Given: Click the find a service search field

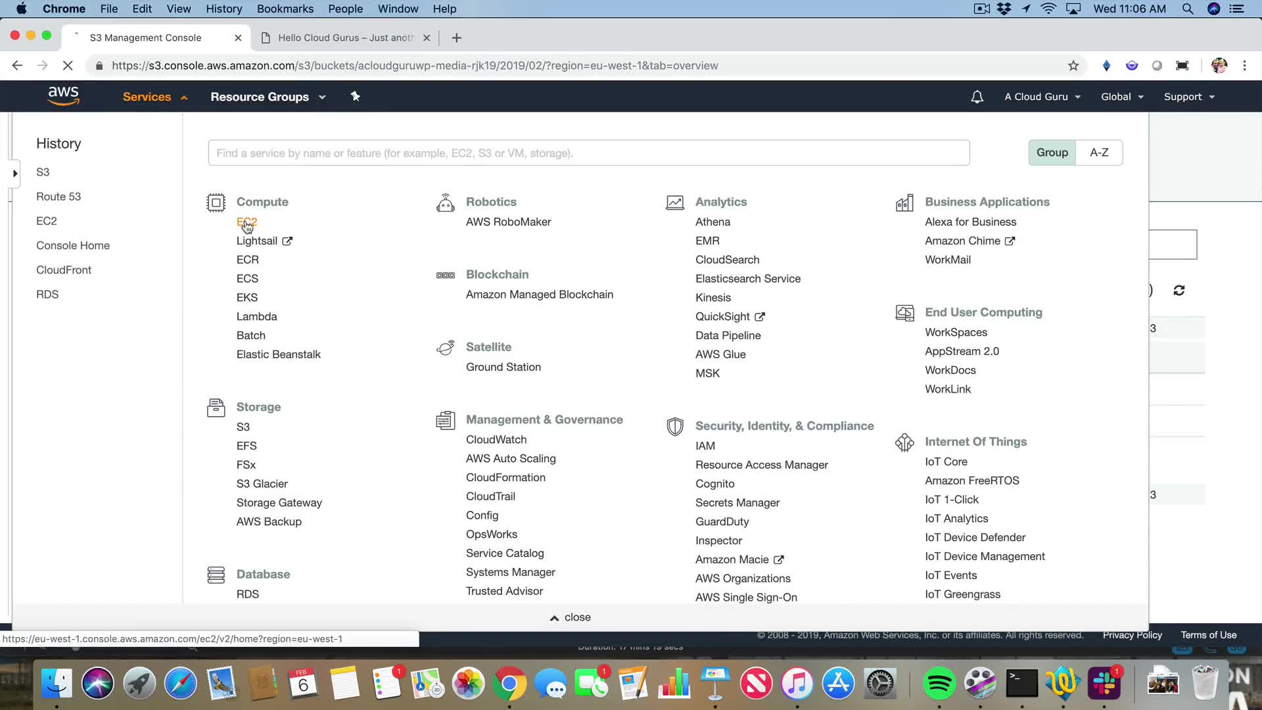Looking at the screenshot, I should 588,153.
